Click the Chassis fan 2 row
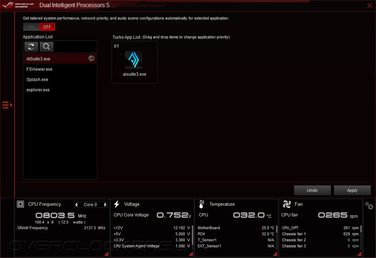This screenshot has height=258, width=376. point(320,240)
